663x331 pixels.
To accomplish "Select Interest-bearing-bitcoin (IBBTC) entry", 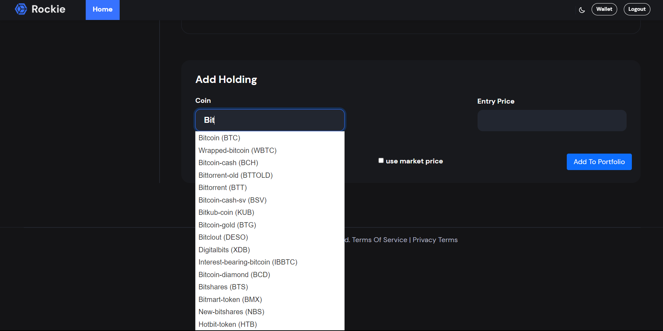I will tap(270, 262).
